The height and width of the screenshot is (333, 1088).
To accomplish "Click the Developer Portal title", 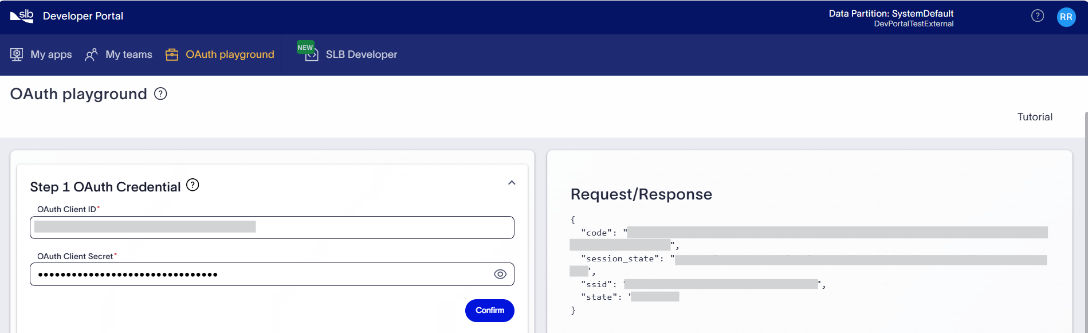I will pos(83,16).
